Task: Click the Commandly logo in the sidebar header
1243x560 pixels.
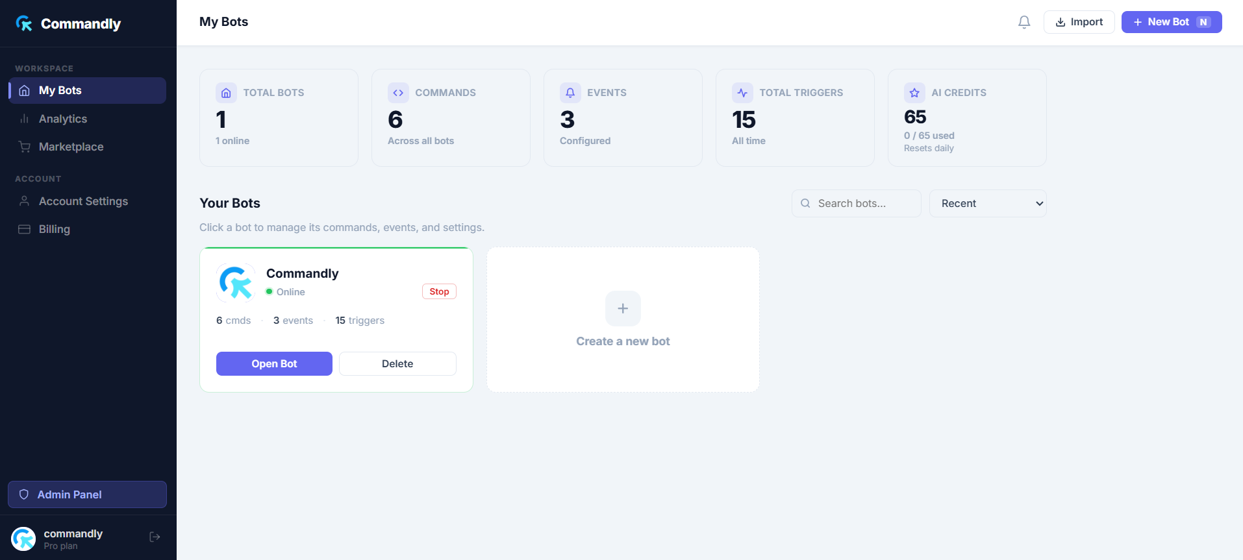Action: [x=68, y=23]
